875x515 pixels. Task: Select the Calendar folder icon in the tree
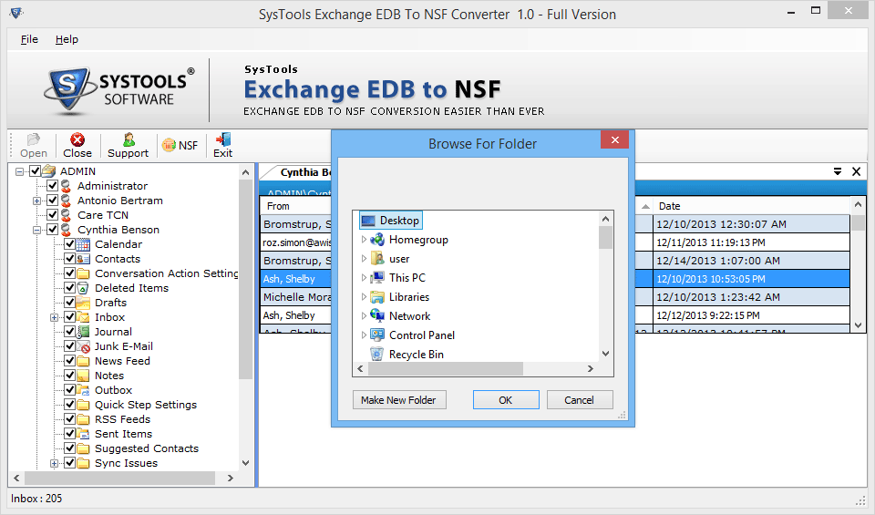point(83,244)
